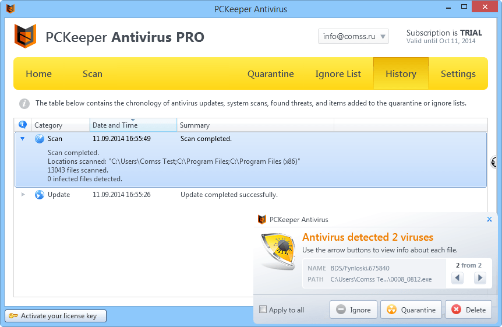Click the '2 from 2' counter text
This screenshot has width=502, height=327.
(x=469, y=265)
